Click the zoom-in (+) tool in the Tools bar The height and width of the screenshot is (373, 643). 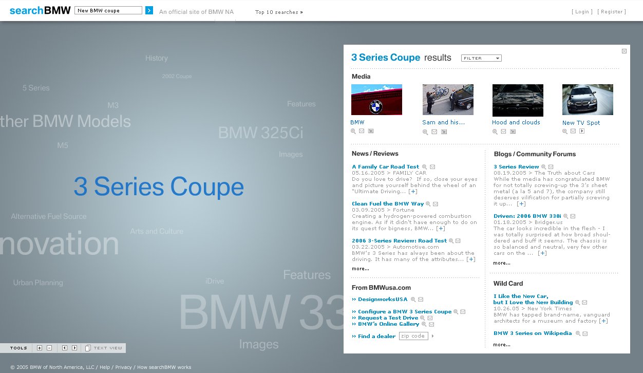[40, 348]
